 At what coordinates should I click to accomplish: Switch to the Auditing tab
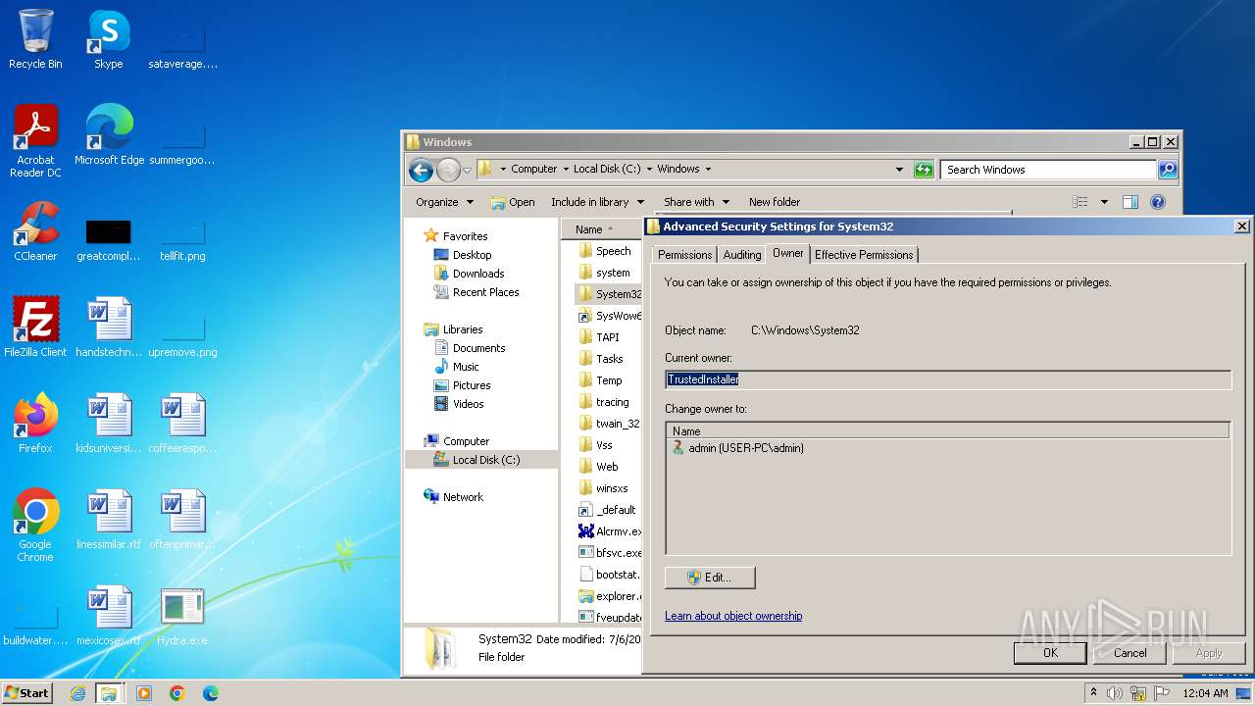pyautogui.click(x=741, y=255)
